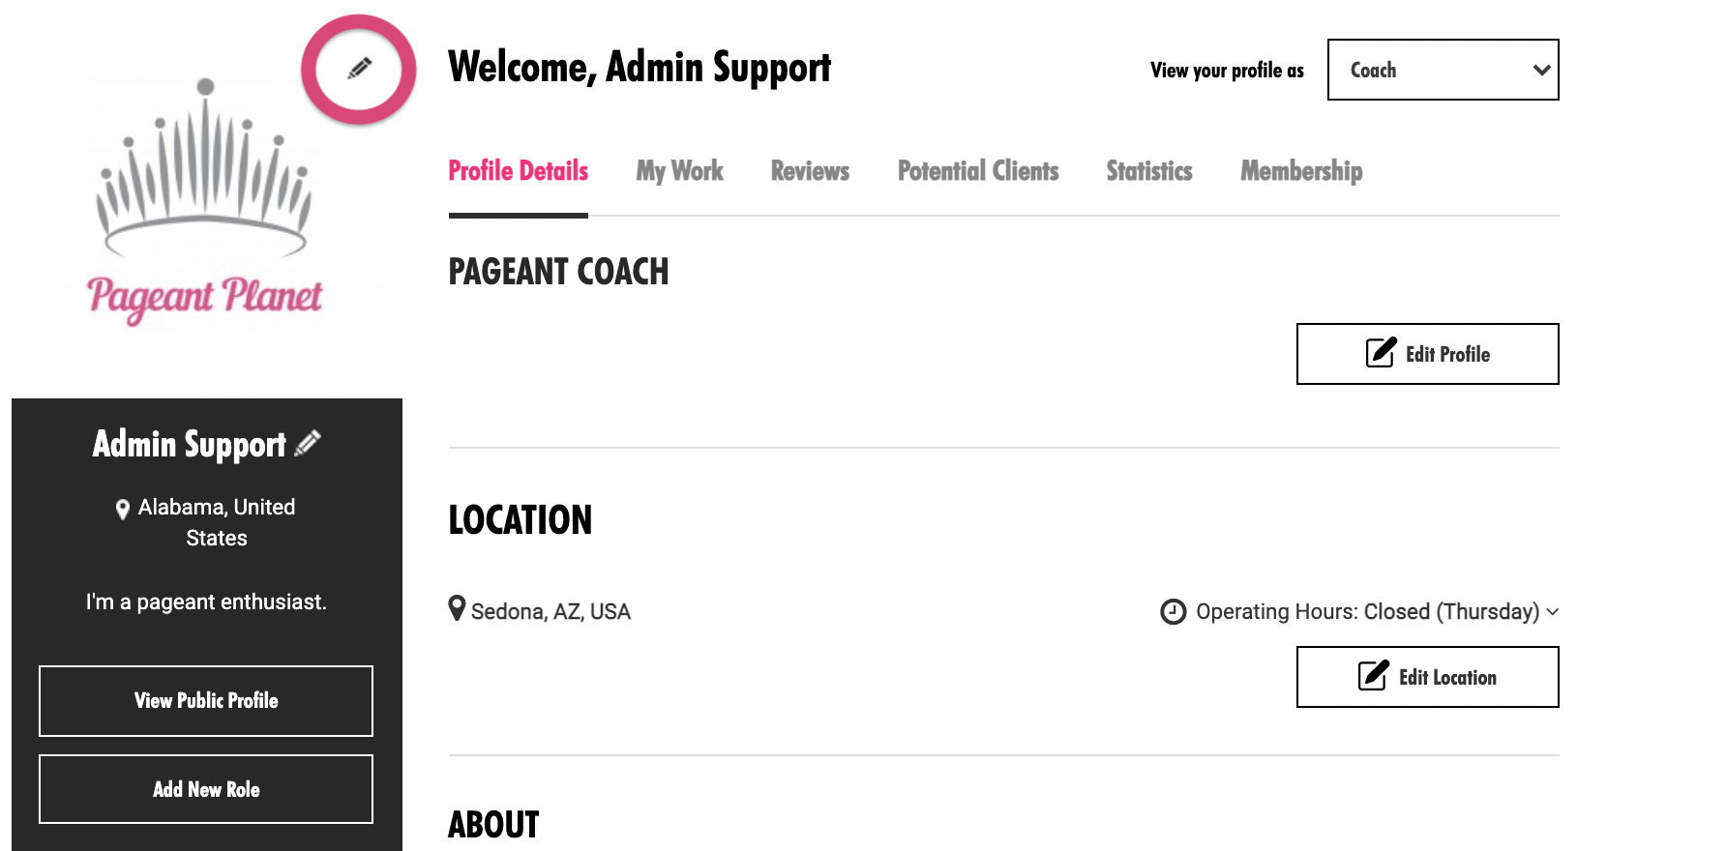
Task: Click the location pin next to Sedona, AZ
Action: click(457, 608)
